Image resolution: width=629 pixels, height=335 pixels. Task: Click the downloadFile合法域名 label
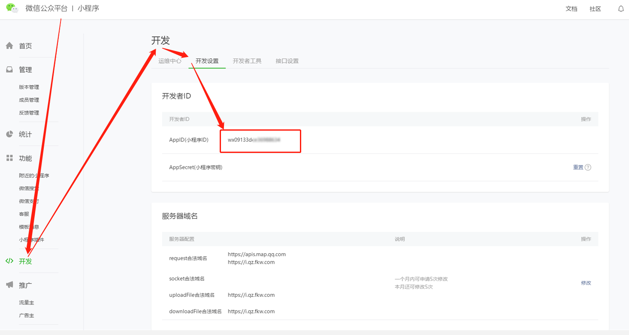pos(195,311)
